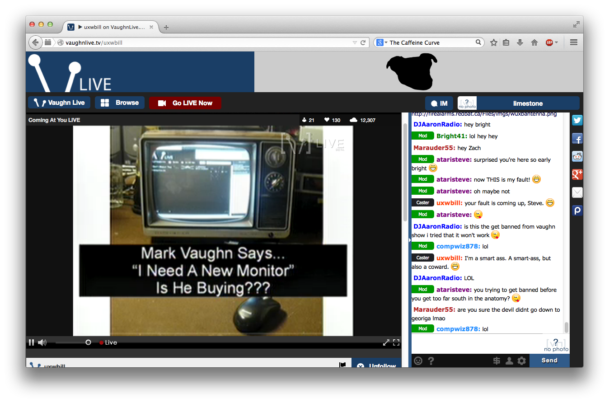The height and width of the screenshot is (403, 609).
Task: Share the stream on Google Plus
Action: tap(577, 174)
